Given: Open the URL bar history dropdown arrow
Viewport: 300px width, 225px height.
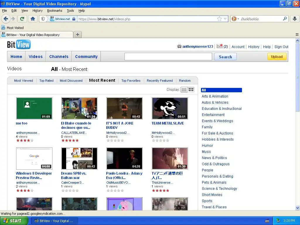Looking at the screenshot, I should (225, 19).
